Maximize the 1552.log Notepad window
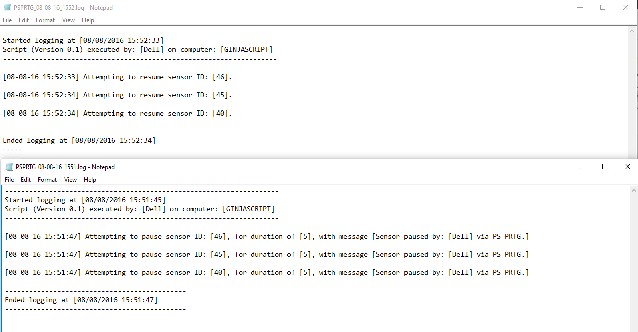Image resolution: width=638 pixels, height=332 pixels. (603, 8)
